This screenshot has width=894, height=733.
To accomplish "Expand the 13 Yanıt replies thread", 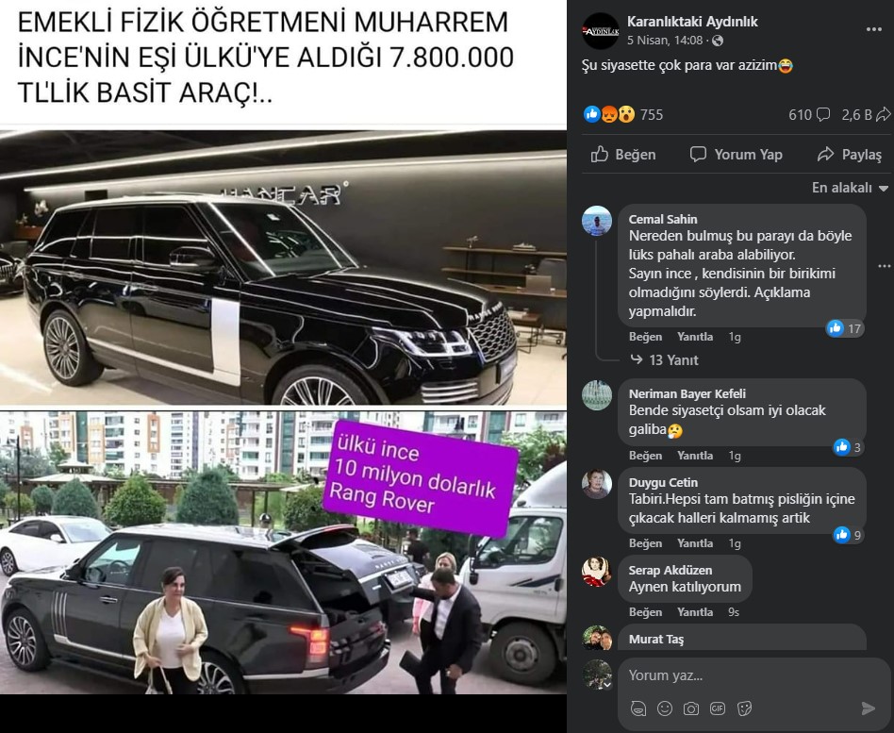I will [665, 360].
